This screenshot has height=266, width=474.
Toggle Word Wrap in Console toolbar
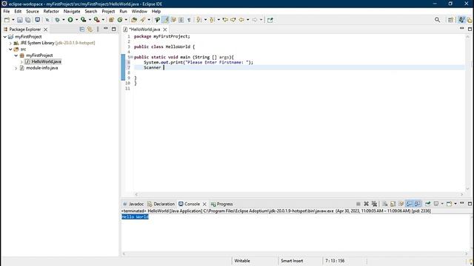401,204
